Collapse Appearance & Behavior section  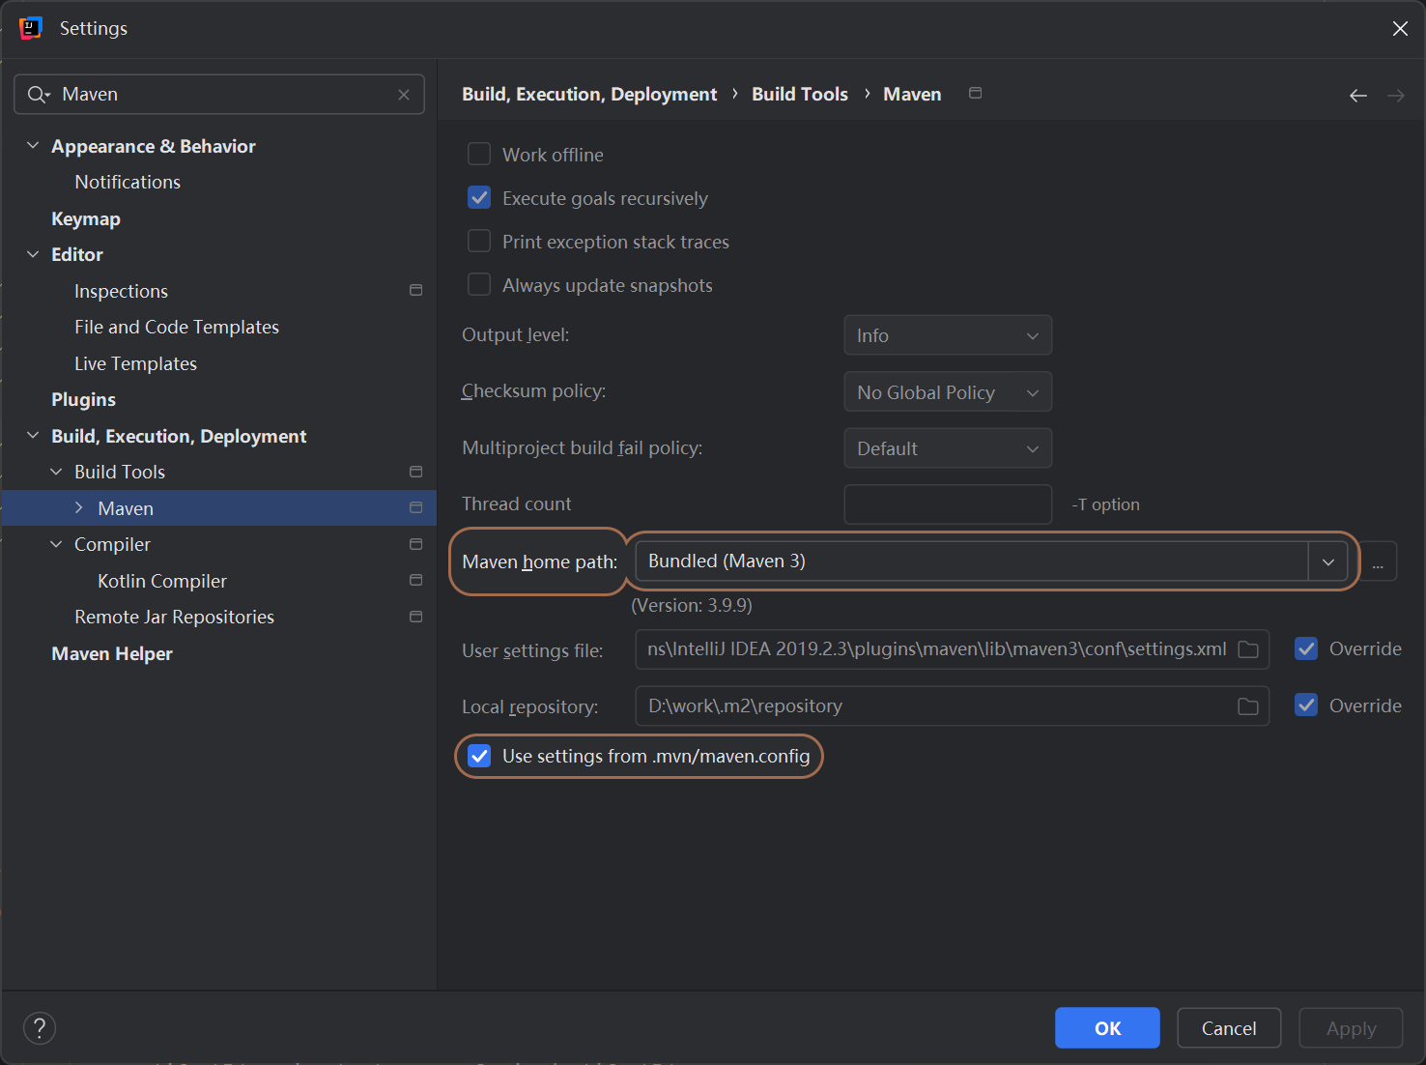[33, 146]
